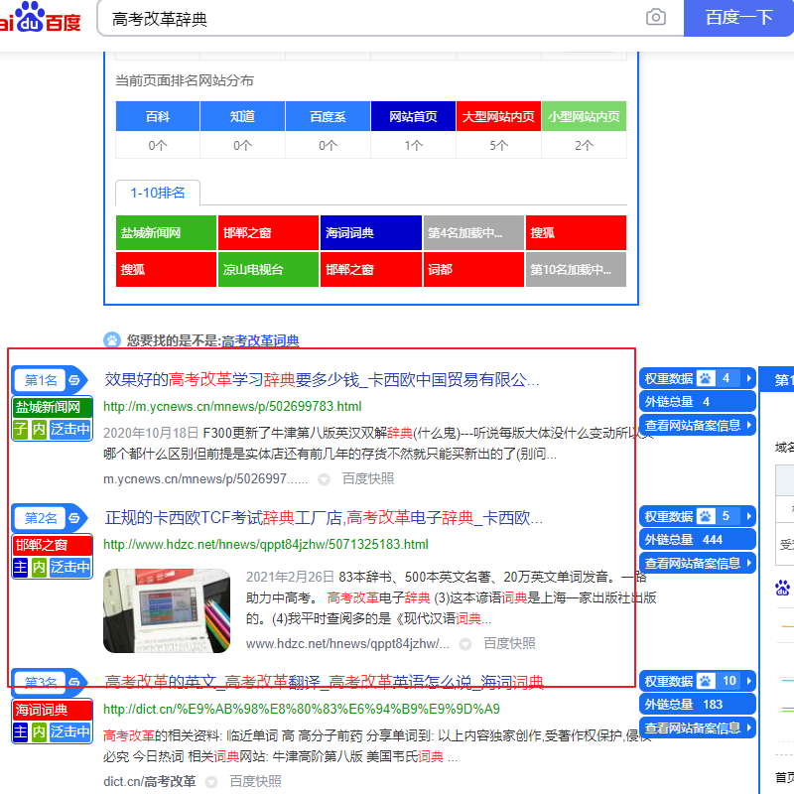The width and height of the screenshot is (794, 794).
Task: Open the result titled 高考改革的英文_高考改革翻译
Action: [x=325, y=682]
